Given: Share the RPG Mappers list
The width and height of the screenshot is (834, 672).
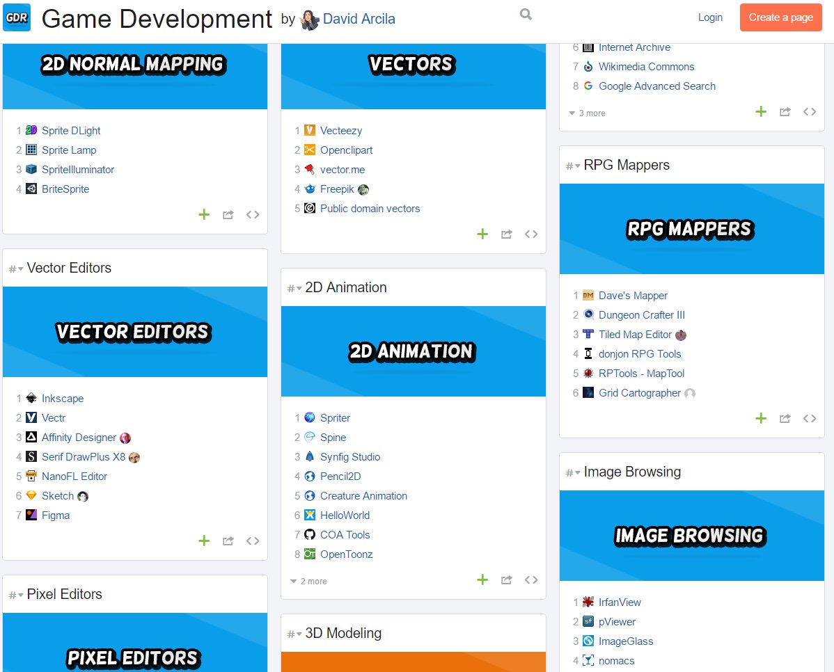Looking at the screenshot, I should coord(785,418).
